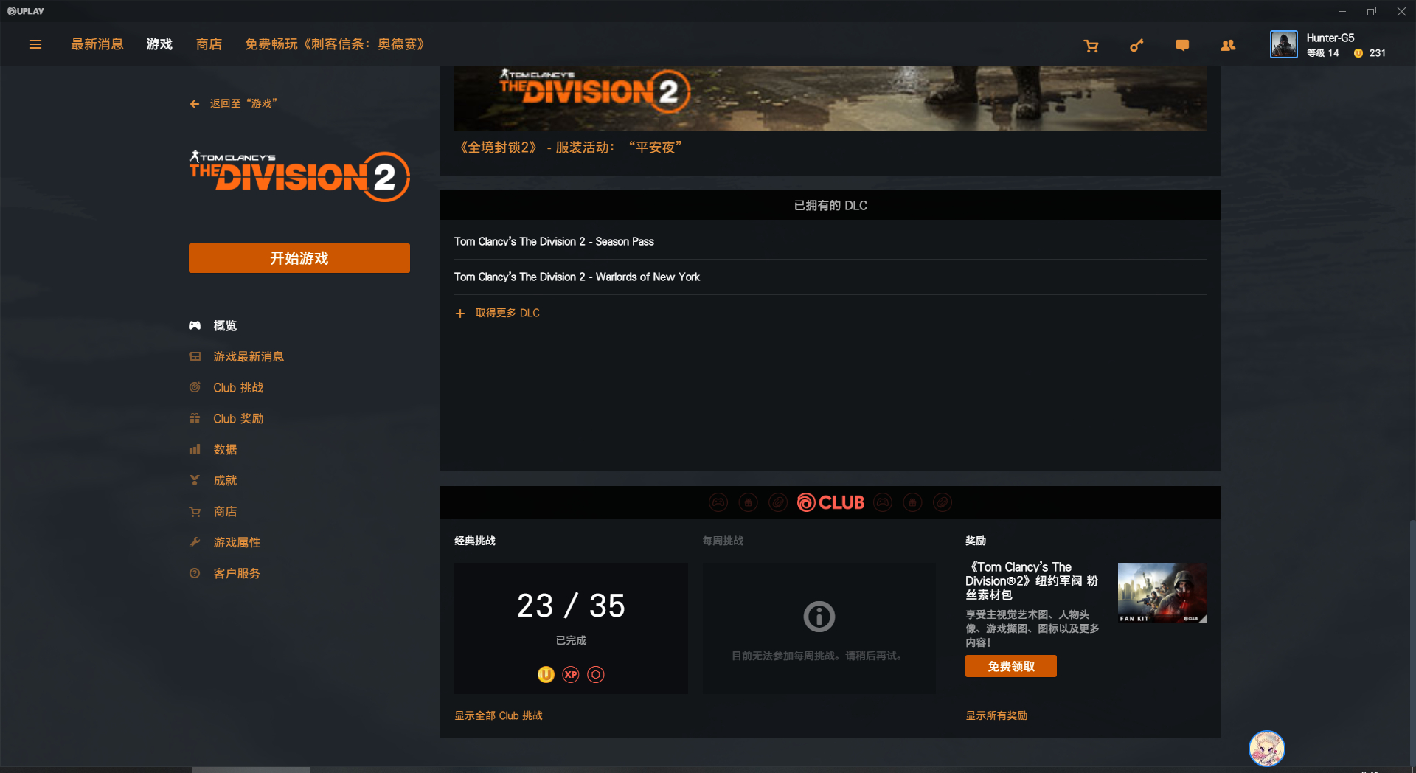
Task: Select 成就 in the sidebar
Action: coord(225,480)
